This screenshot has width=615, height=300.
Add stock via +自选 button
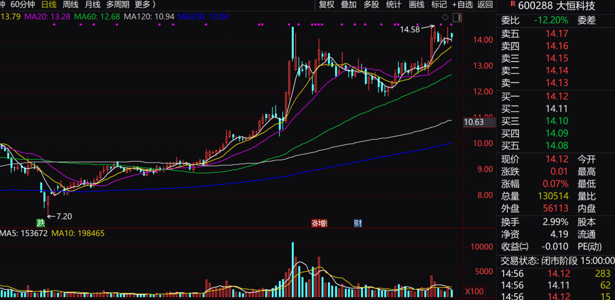pyautogui.click(x=462, y=5)
